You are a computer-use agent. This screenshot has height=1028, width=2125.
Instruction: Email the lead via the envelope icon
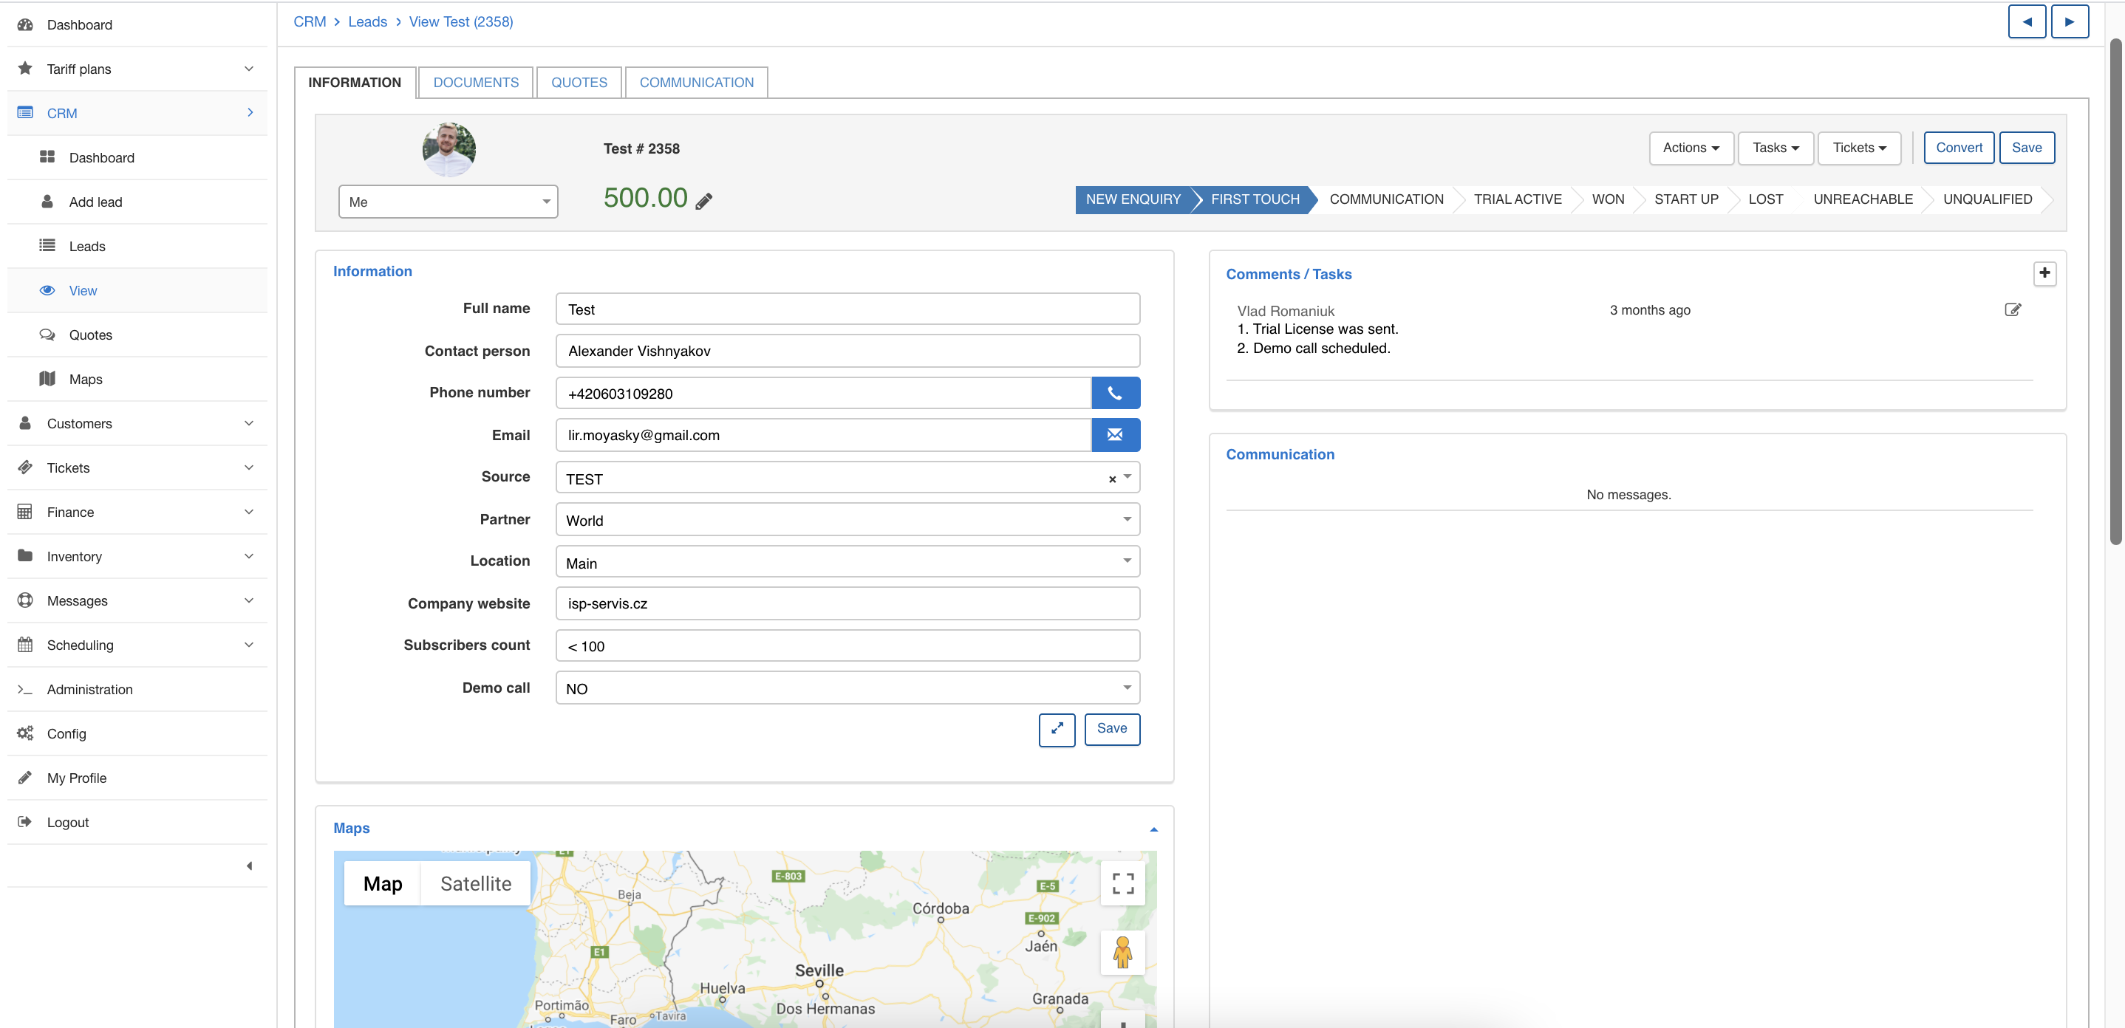coord(1115,434)
